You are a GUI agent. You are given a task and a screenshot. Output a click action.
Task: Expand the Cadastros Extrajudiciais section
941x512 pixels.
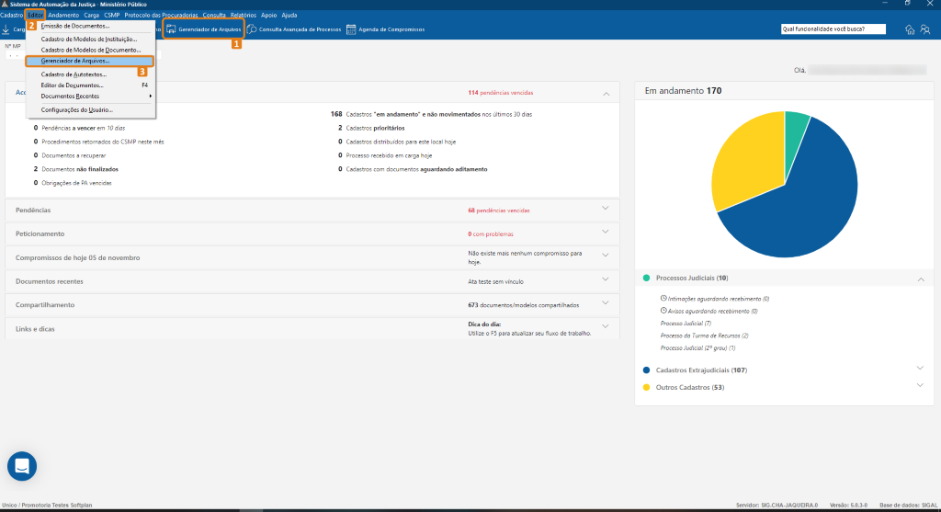pos(921,369)
